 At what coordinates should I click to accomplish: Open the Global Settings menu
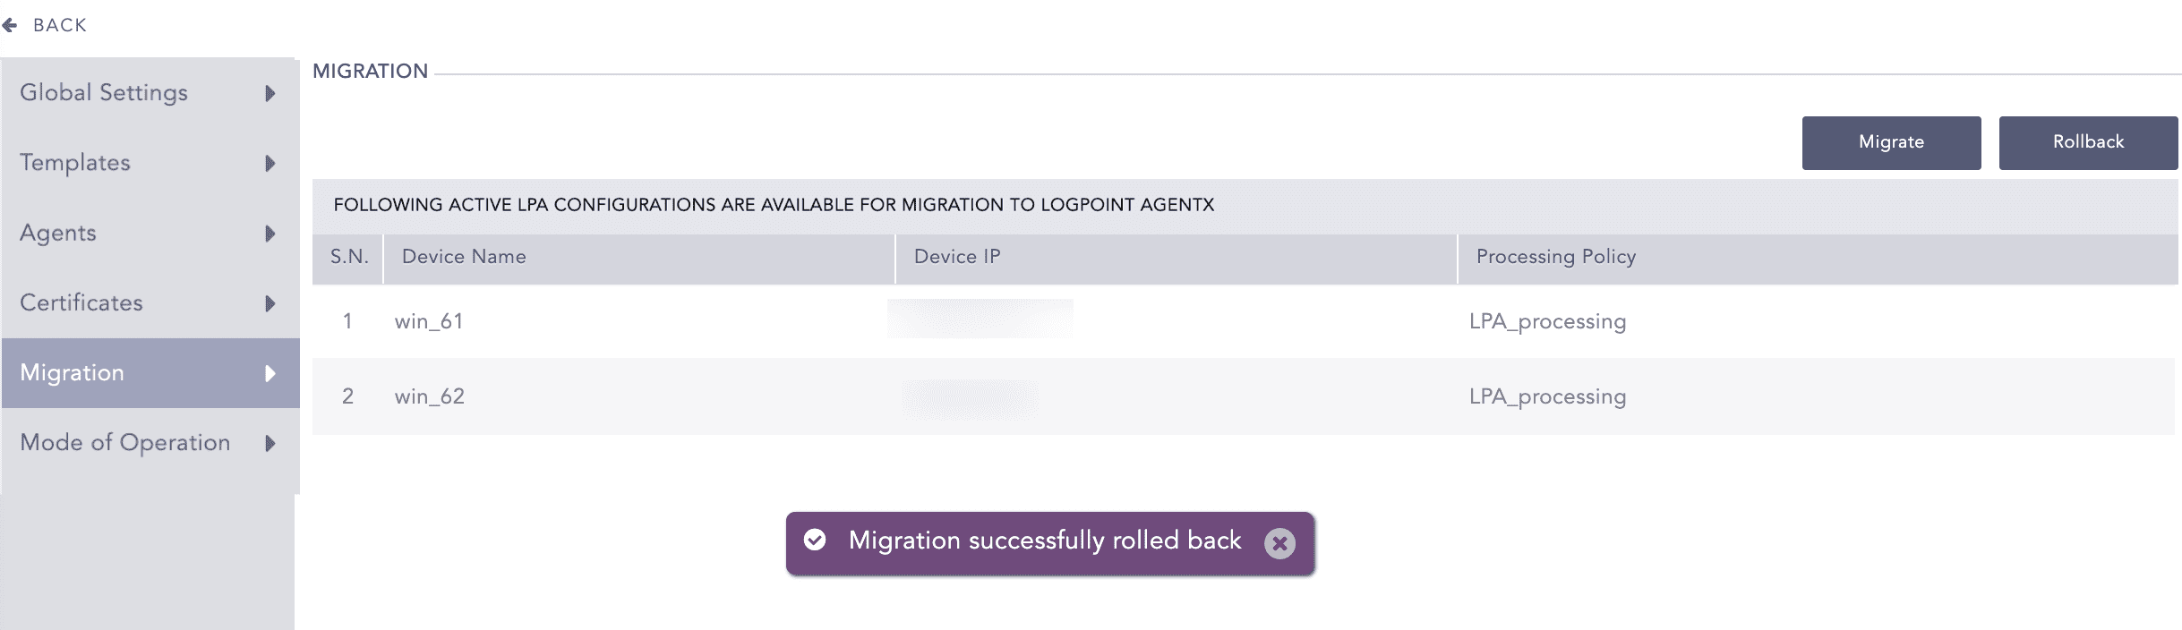coord(104,93)
